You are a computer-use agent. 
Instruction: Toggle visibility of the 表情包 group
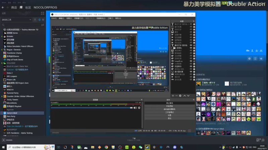point(191,48)
